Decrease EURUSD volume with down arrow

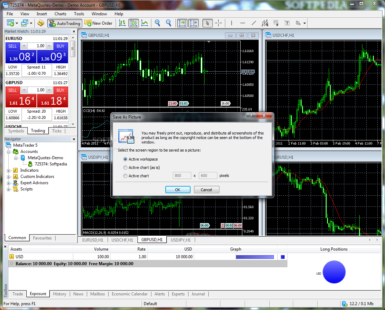click(x=24, y=46)
